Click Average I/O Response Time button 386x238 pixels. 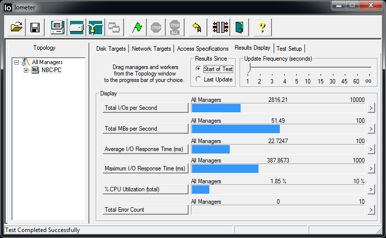tap(145, 149)
